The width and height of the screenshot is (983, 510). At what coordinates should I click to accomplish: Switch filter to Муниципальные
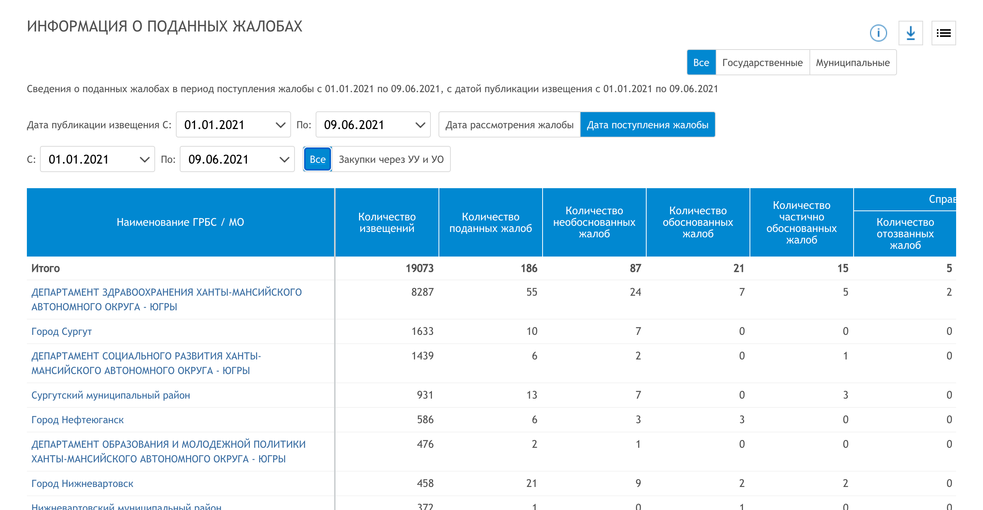click(x=853, y=63)
